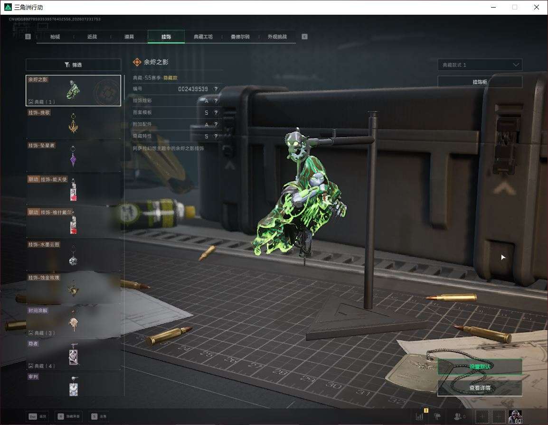Expand the 典藏 (3) group under 时间溶解
This screenshot has width=548, height=425.
click(42, 333)
